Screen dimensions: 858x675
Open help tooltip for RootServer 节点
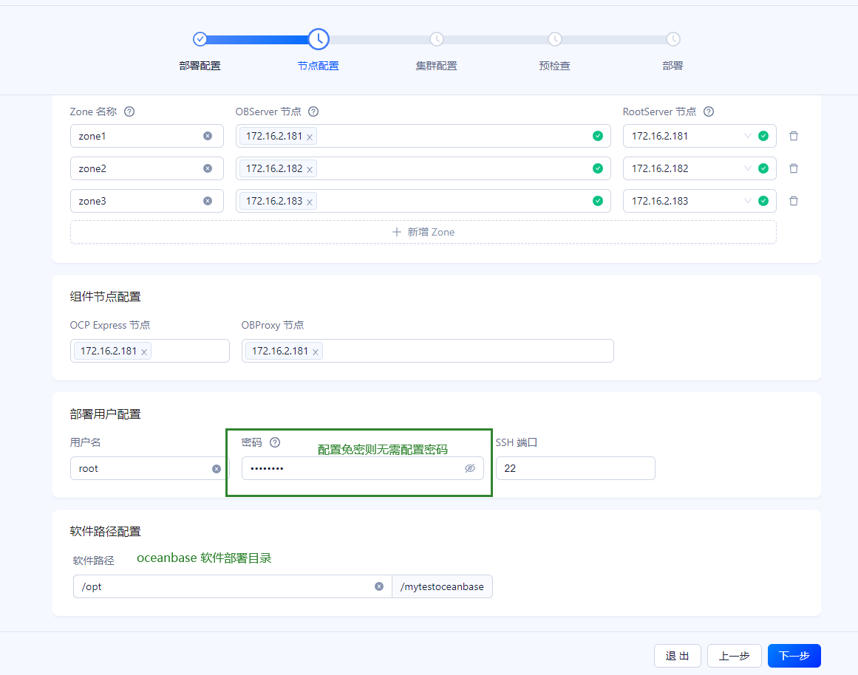(709, 112)
